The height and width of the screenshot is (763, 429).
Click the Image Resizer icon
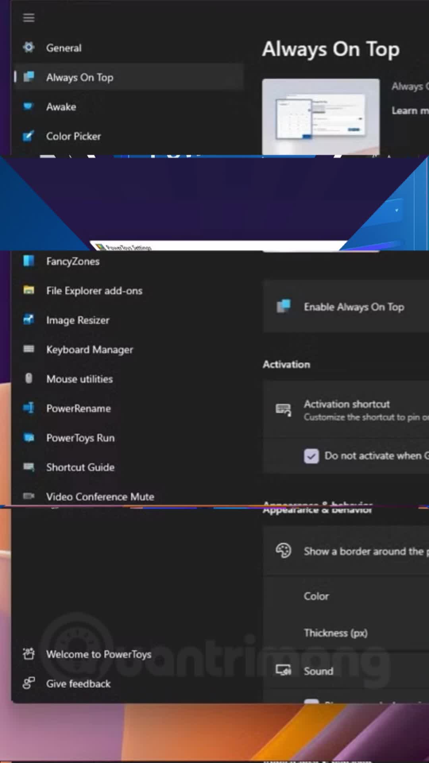(29, 320)
